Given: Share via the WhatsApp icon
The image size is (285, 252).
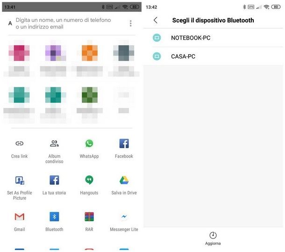Looking at the screenshot, I should point(89,144).
